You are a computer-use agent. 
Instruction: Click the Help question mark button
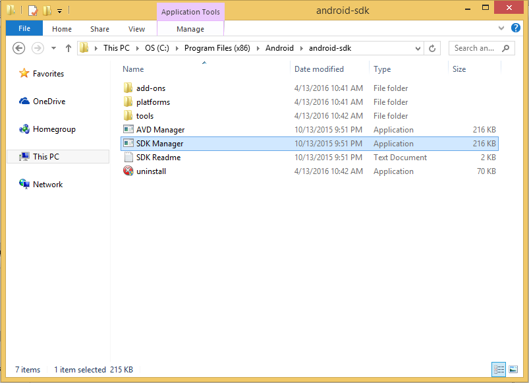516,28
